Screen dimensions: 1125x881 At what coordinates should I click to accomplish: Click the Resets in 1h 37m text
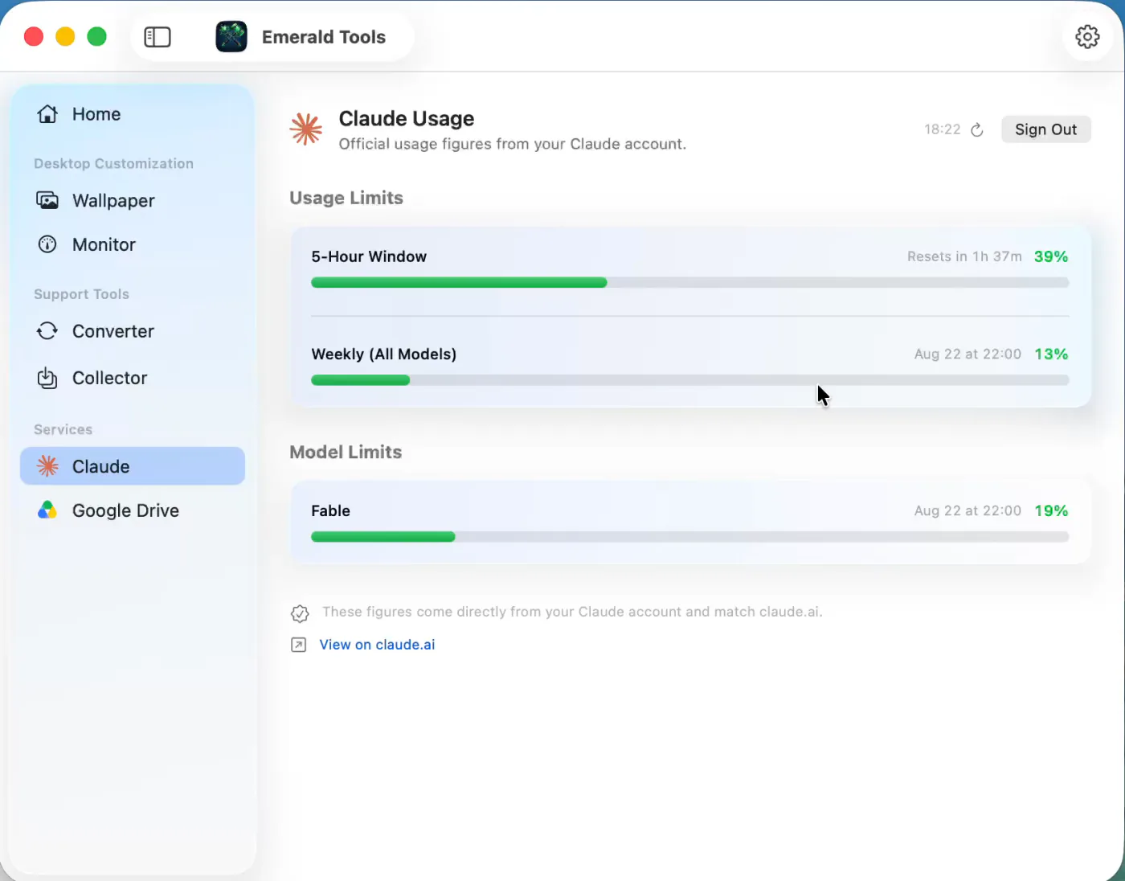point(964,256)
